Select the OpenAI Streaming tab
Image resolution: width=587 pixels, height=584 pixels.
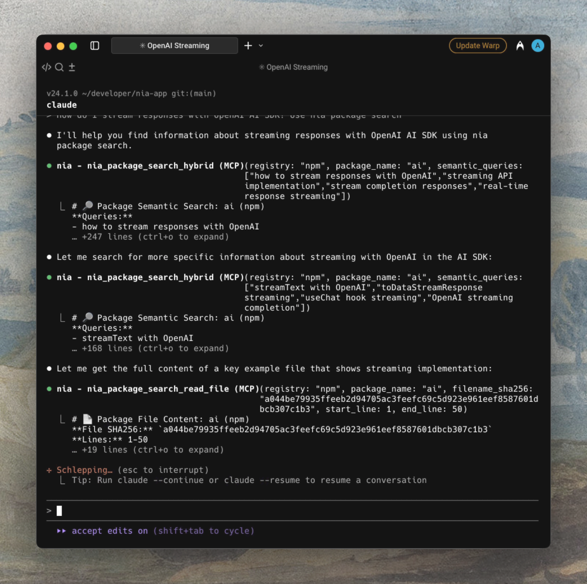[174, 46]
